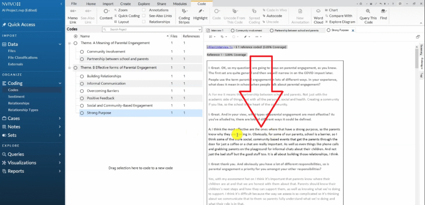Click the Search Project input field
The height and width of the screenshot is (205, 425).
pos(145,29)
